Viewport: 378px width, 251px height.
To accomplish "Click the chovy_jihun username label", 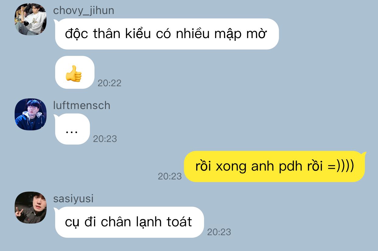I will click(x=84, y=11).
